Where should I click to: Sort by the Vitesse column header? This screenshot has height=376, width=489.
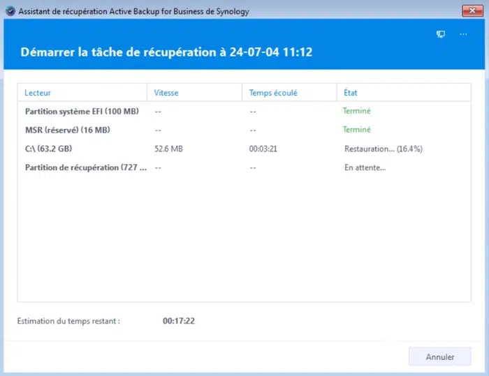[195, 93]
